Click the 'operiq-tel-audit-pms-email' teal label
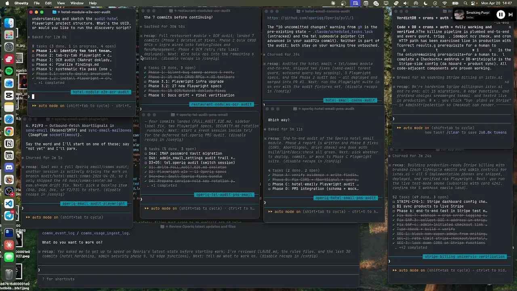The width and height of the screenshot is (517, 291). tap(224, 195)
